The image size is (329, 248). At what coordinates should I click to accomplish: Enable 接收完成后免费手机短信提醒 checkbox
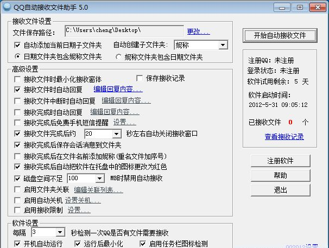point(17,123)
